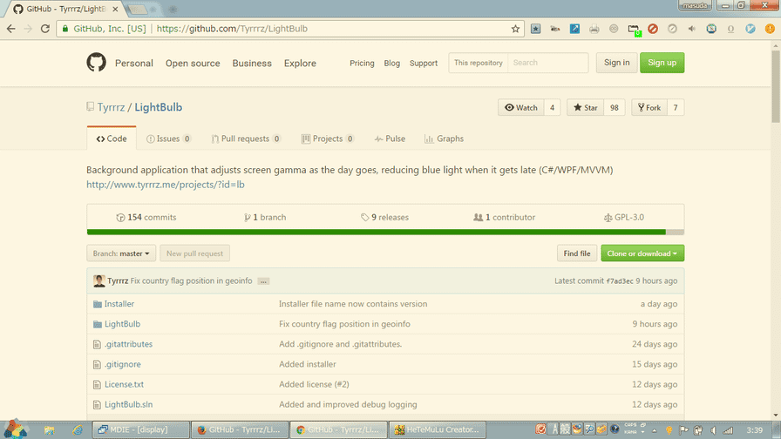Switch to the Code tab
The image size is (781, 439).
coord(112,138)
